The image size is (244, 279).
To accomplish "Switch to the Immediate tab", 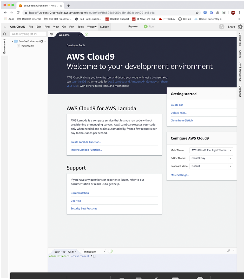I will coord(90,251).
